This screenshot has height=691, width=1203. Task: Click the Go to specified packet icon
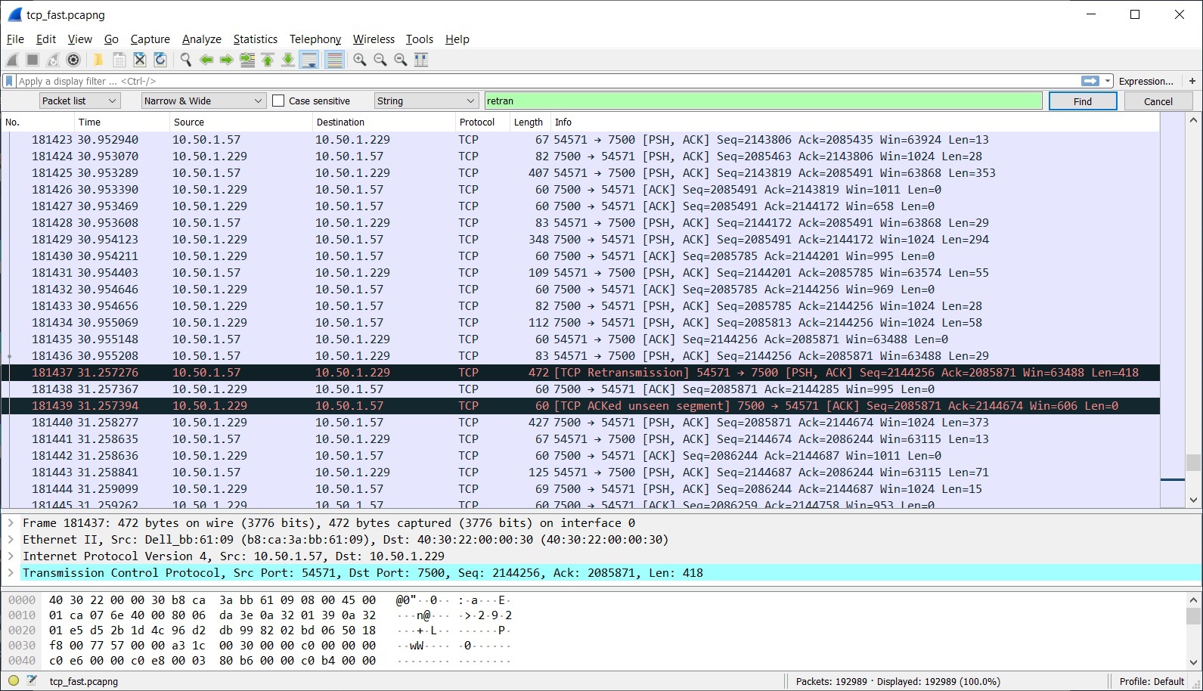pyautogui.click(x=247, y=60)
